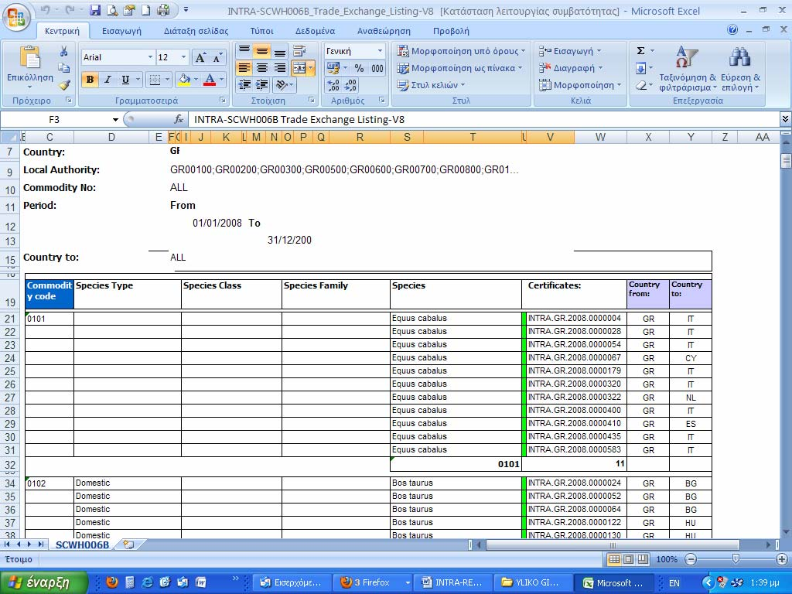The height and width of the screenshot is (594, 792).
Task: Click increase decimal icon
Action: pyautogui.click(x=333, y=85)
